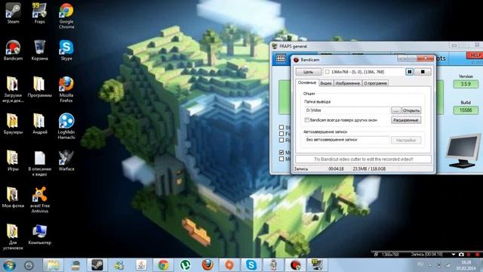Toggle FRAPS 'Start Fraps minimized' checkbox
This screenshot has width=483, height=272.
point(281,127)
